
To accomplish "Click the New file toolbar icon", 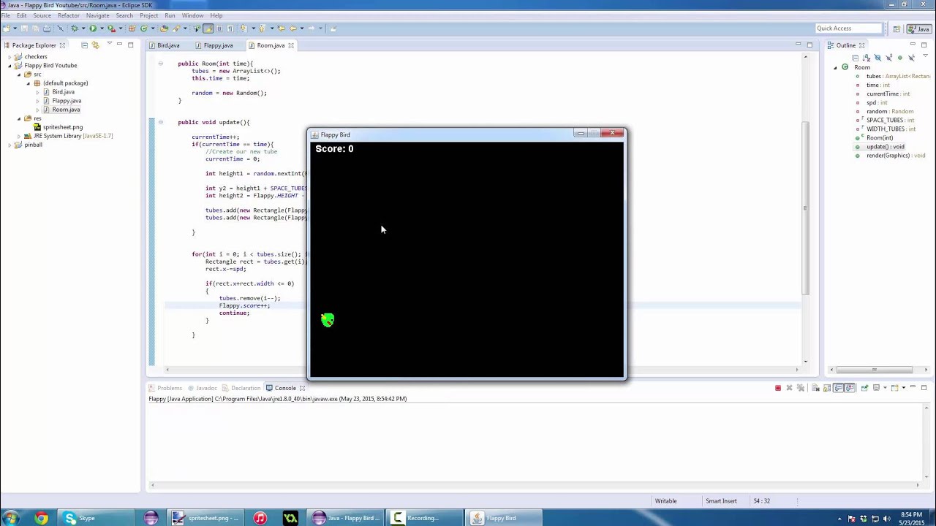I will (x=7, y=28).
